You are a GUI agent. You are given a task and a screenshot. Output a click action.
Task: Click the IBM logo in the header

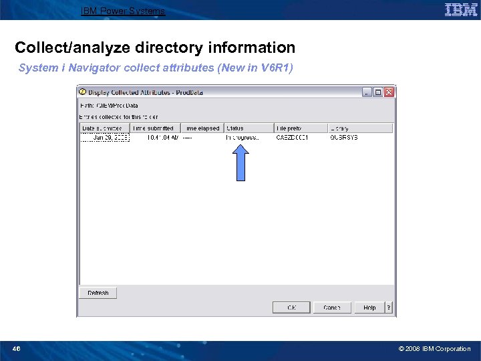click(461, 10)
